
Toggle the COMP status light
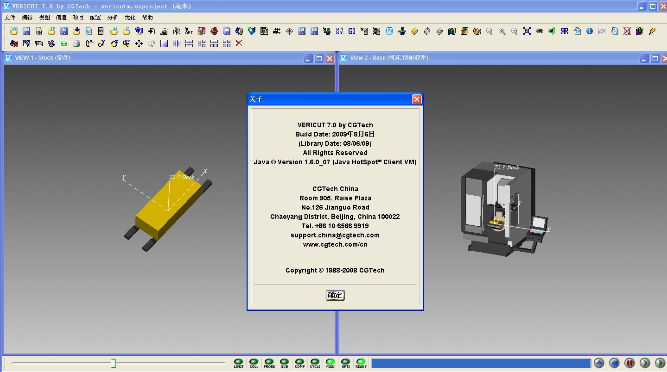pos(300,362)
